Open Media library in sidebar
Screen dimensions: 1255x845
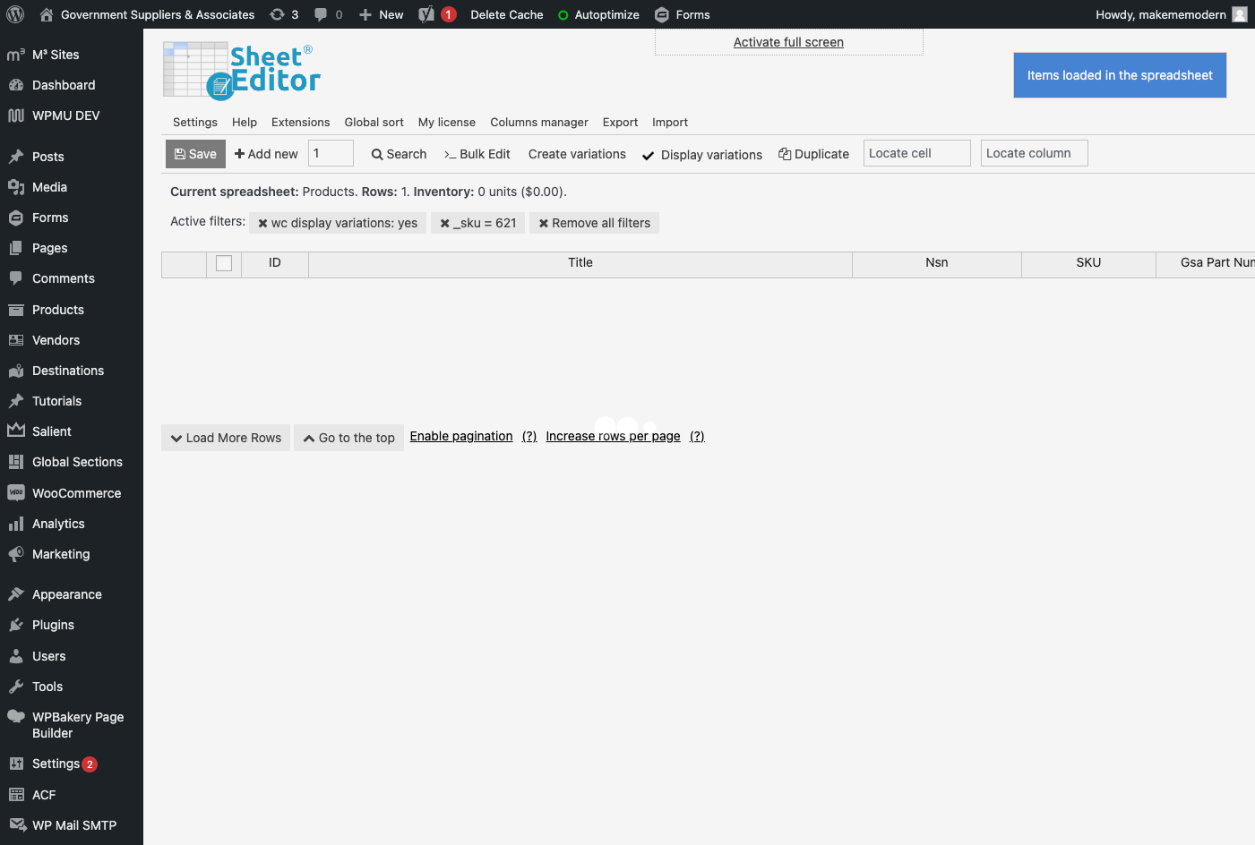49,187
